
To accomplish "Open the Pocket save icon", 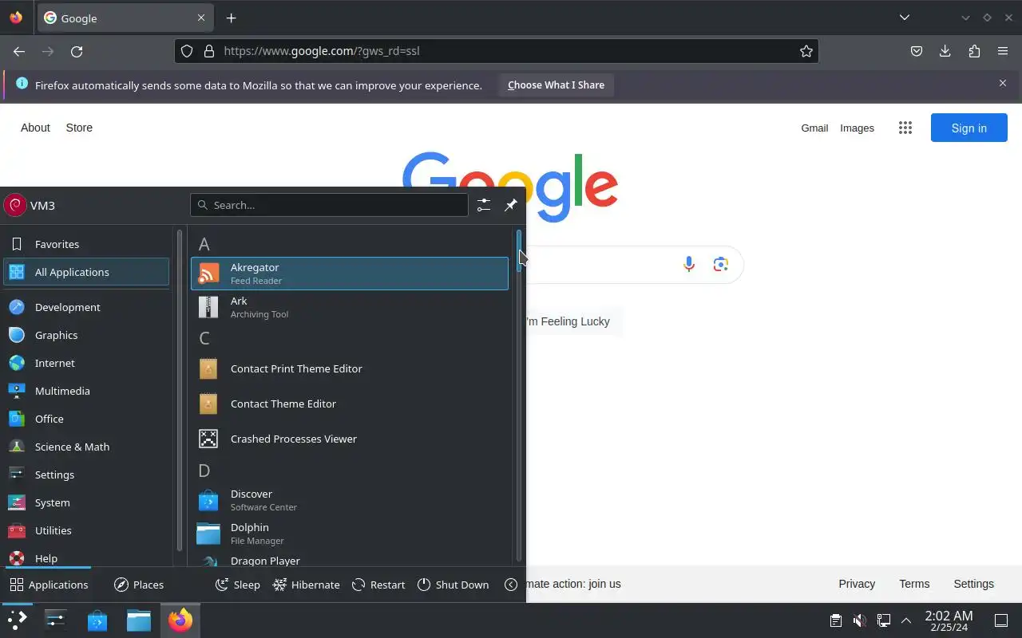I will click(917, 51).
